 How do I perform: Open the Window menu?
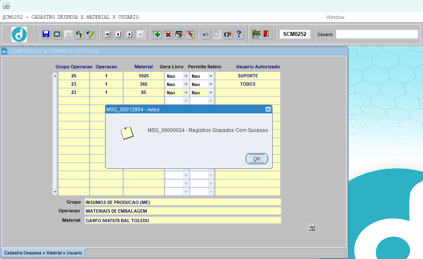tap(335, 17)
